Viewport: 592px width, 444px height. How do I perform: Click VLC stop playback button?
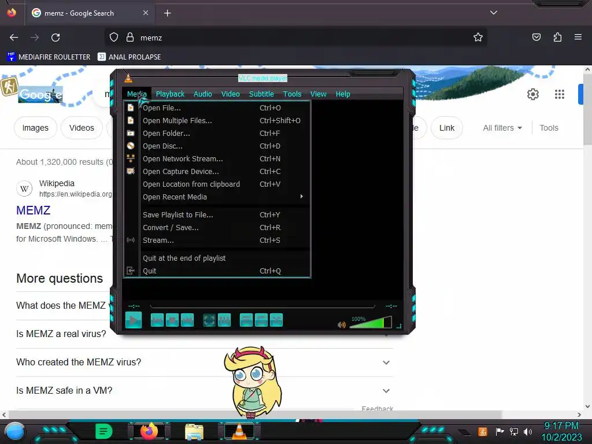point(172,320)
